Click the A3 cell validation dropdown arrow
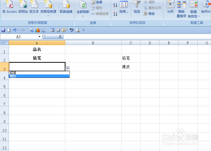This screenshot has width=211, height=151. pos(67,69)
